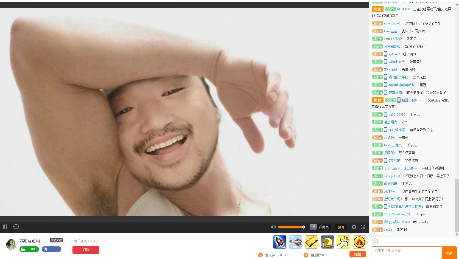Screen dimensions: 459x259
Task: Click the phone icon beside 银河的子午线
Action: [386, 77]
